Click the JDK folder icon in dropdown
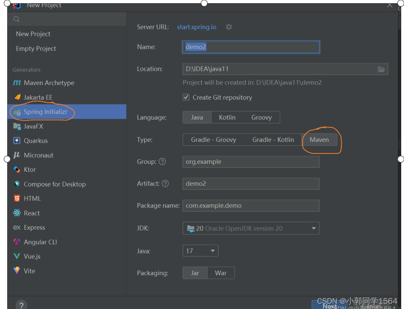This screenshot has width=404, height=309. [191, 228]
